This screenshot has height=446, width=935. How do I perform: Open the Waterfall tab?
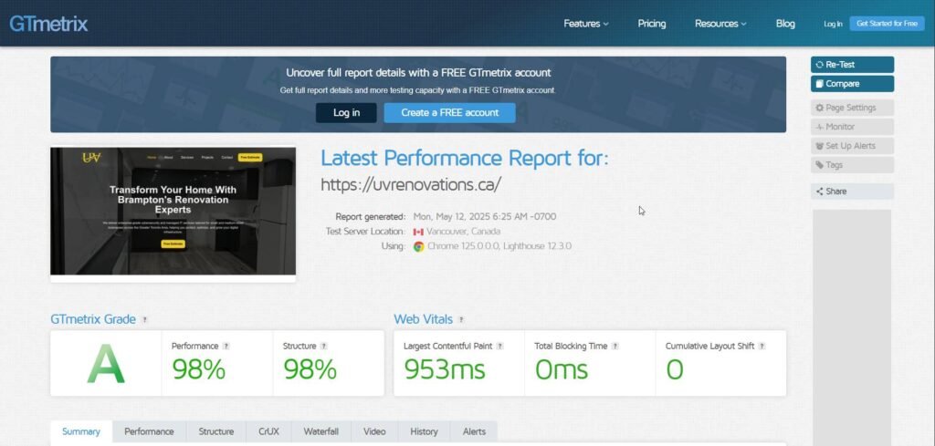click(320, 431)
